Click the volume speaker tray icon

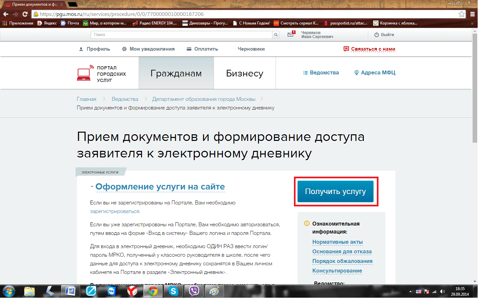pyautogui.click(x=443, y=292)
